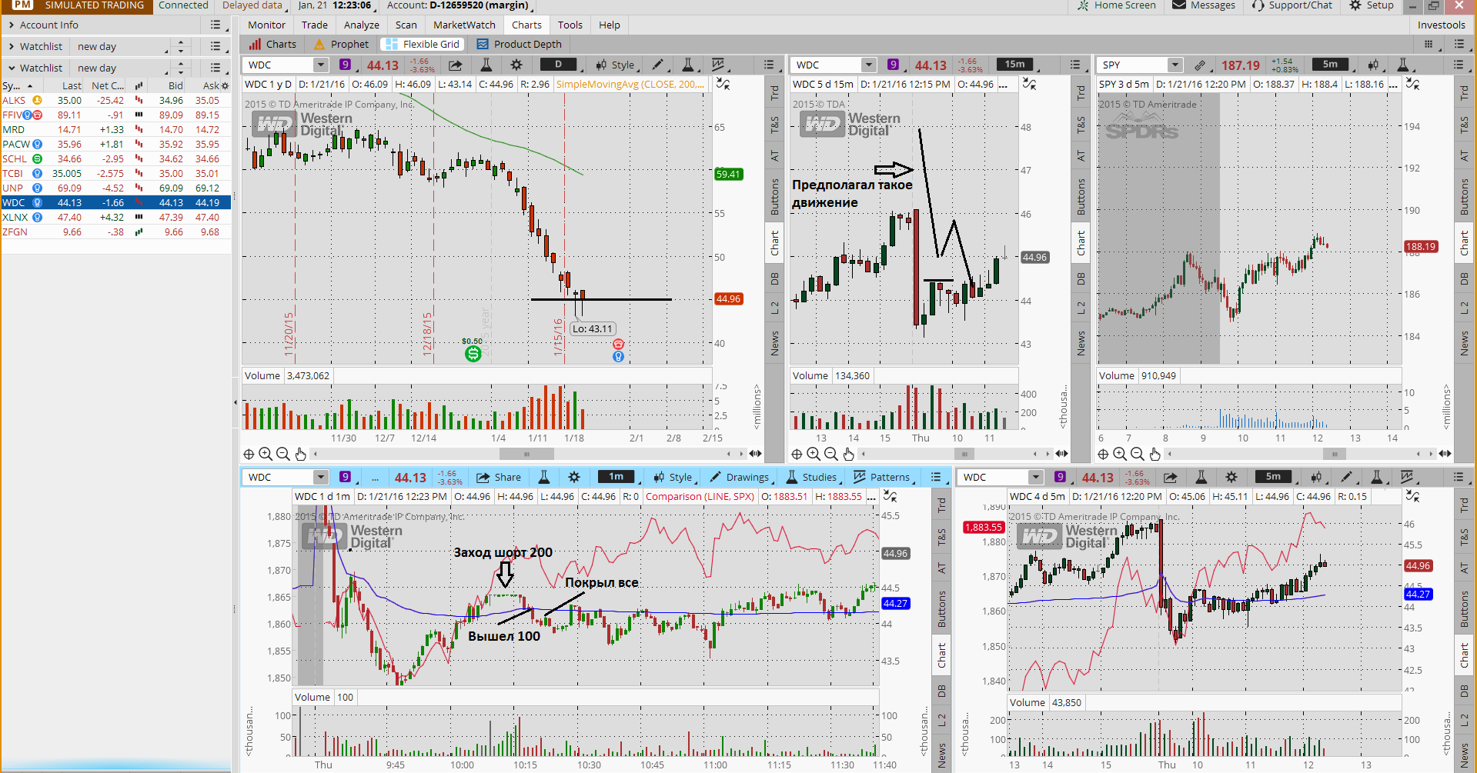Open gear settings on bottom-right 5m chart
This screenshot has width=1477, height=773.
1231,477
